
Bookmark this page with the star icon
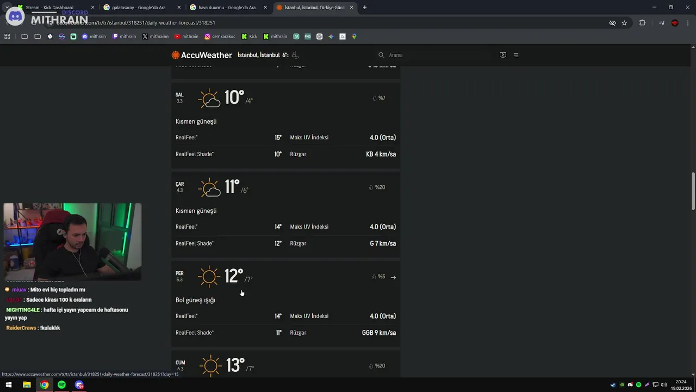tap(624, 23)
